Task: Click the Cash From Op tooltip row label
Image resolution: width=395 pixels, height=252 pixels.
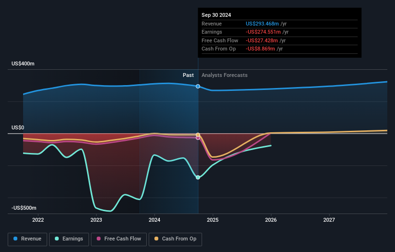Action: point(218,49)
